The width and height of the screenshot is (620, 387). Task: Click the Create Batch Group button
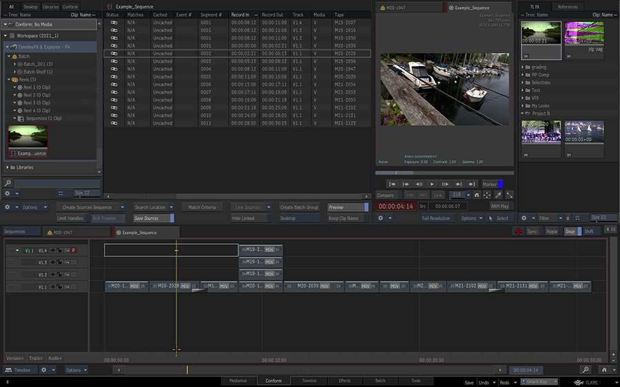pos(299,207)
